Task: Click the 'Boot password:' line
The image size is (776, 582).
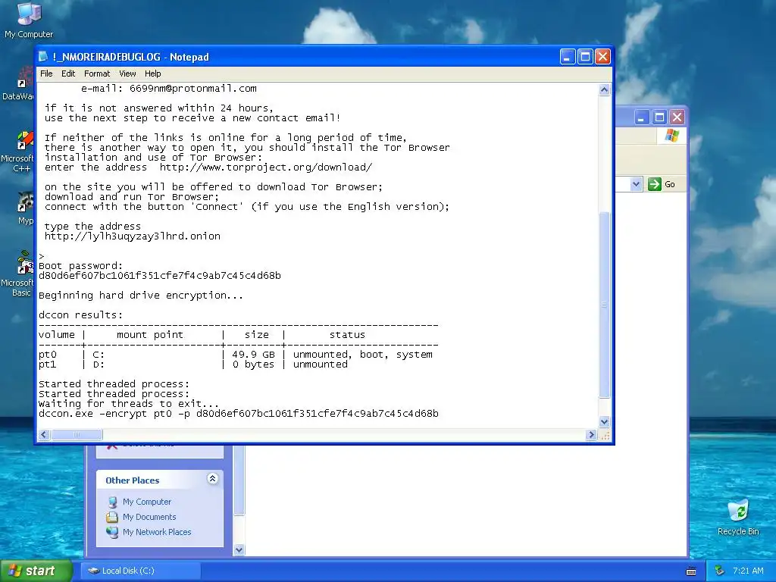Action: pyautogui.click(x=80, y=266)
